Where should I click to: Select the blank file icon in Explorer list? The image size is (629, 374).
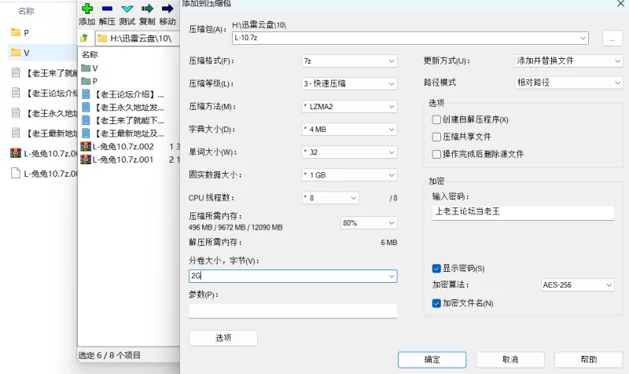(x=16, y=173)
